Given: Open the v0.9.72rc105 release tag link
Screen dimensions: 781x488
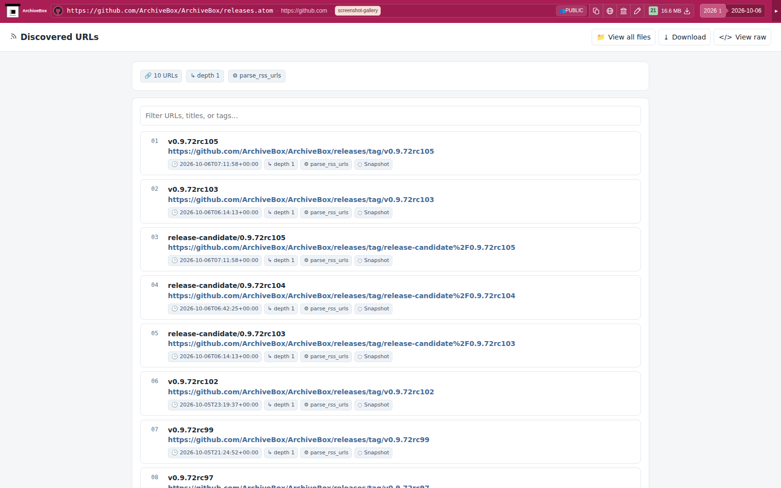Looking at the screenshot, I should click(301, 151).
